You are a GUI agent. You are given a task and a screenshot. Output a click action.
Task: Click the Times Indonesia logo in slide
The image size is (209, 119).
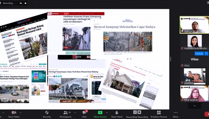(53, 14)
